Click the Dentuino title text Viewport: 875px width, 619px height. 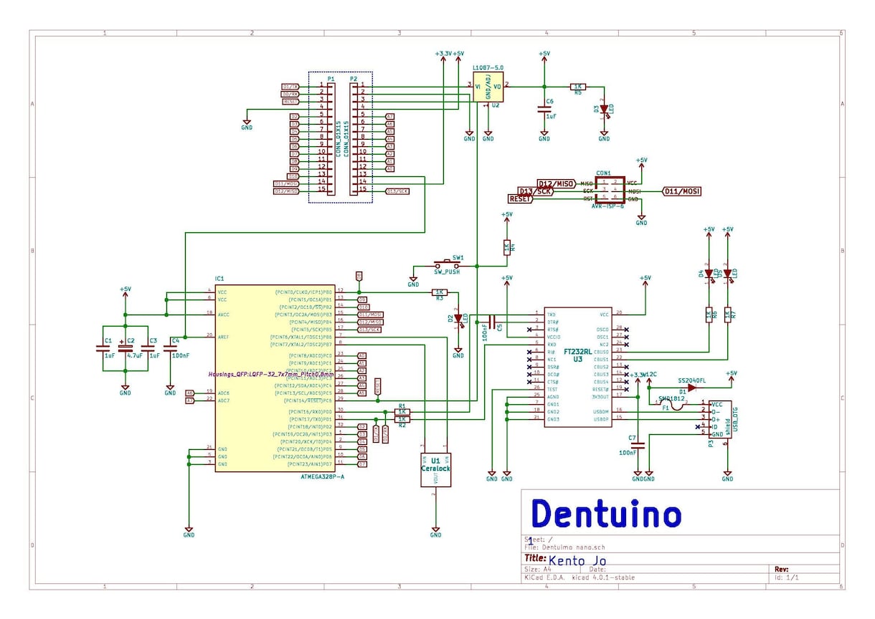pos(606,514)
